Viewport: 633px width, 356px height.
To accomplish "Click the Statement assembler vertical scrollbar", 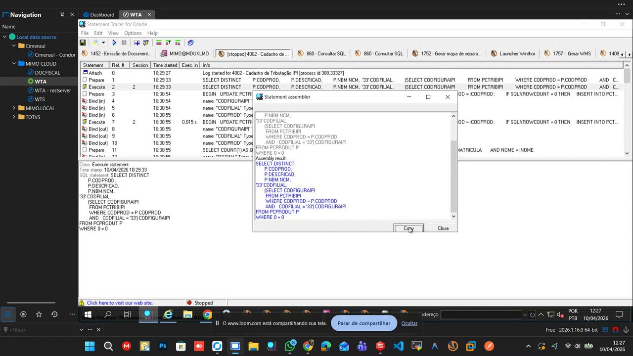I will tap(453, 176).
